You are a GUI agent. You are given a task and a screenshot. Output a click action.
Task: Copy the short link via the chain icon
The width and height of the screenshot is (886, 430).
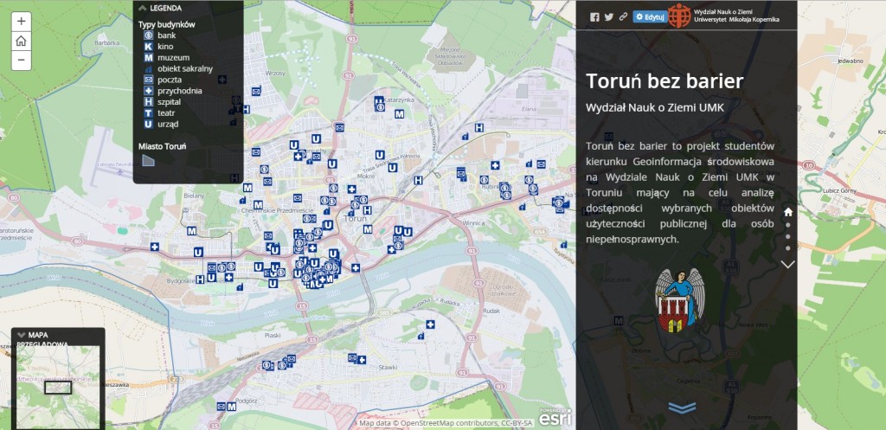[x=623, y=17]
